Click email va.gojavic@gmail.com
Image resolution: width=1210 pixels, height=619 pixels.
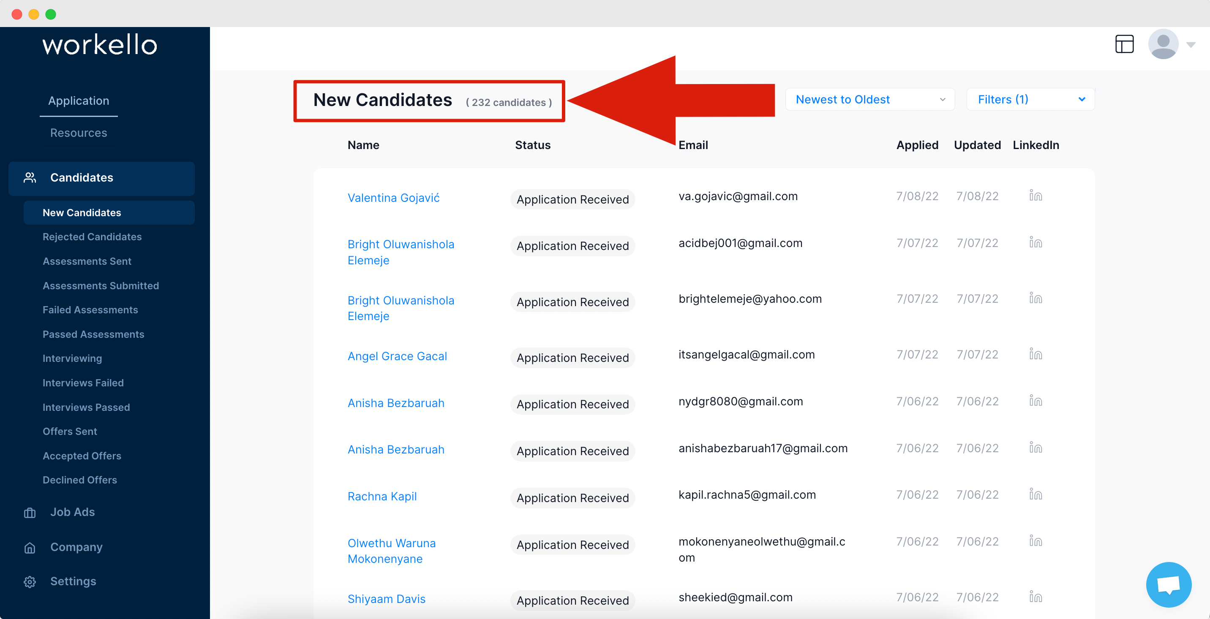(x=738, y=196)
